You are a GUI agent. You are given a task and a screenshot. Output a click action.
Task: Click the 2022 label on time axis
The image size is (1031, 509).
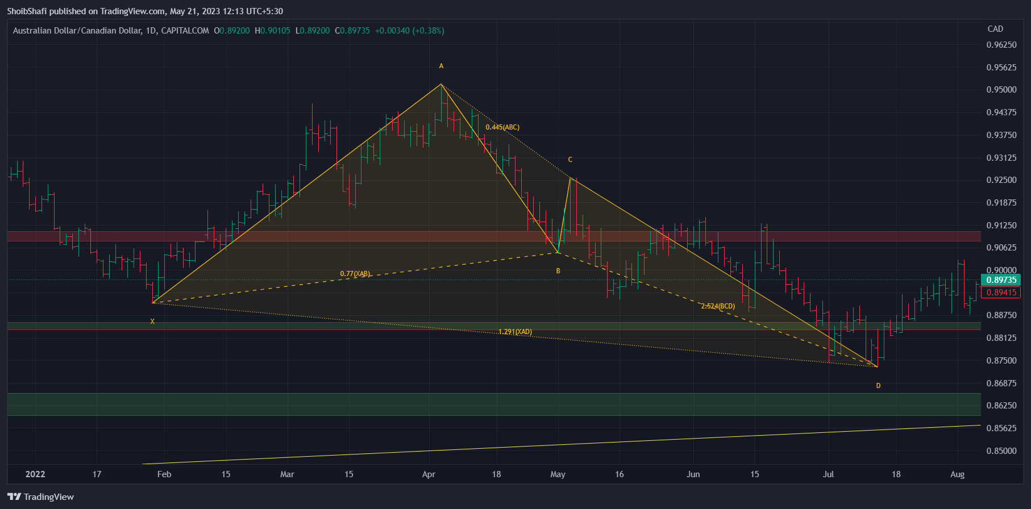click(x=35, y=474)
